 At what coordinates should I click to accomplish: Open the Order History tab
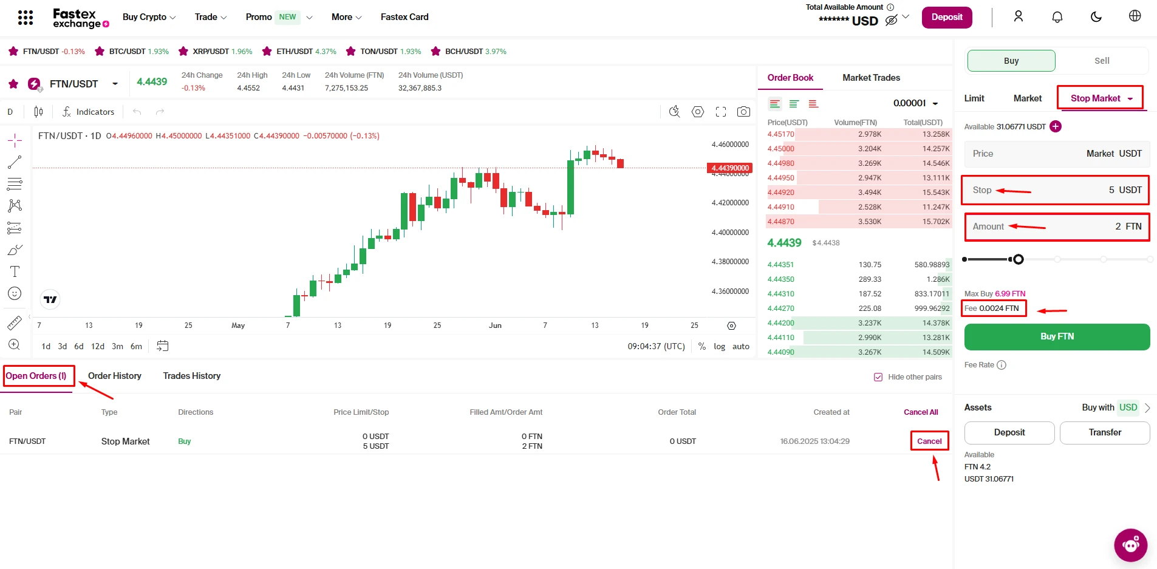point(114,376)
